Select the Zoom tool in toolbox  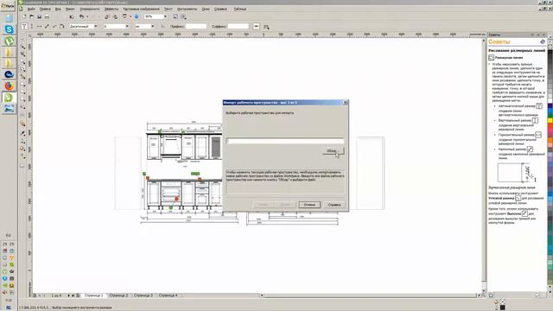pyautogui.click(x=23, y=61)
